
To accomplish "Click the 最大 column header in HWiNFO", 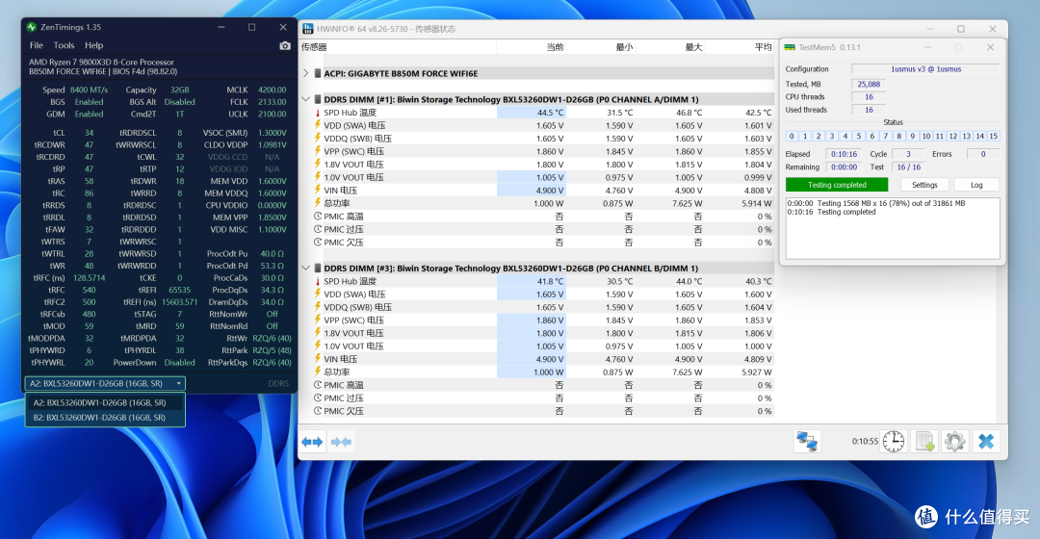I will (693, 47).
